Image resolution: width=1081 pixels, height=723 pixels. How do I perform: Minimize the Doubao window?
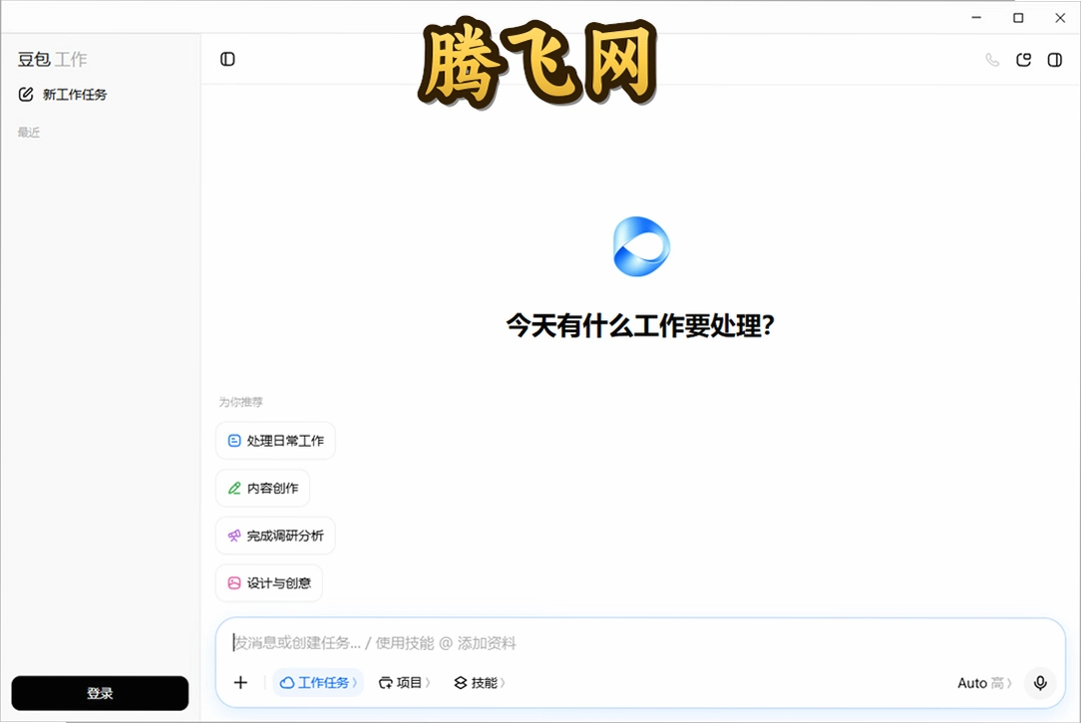976,18
